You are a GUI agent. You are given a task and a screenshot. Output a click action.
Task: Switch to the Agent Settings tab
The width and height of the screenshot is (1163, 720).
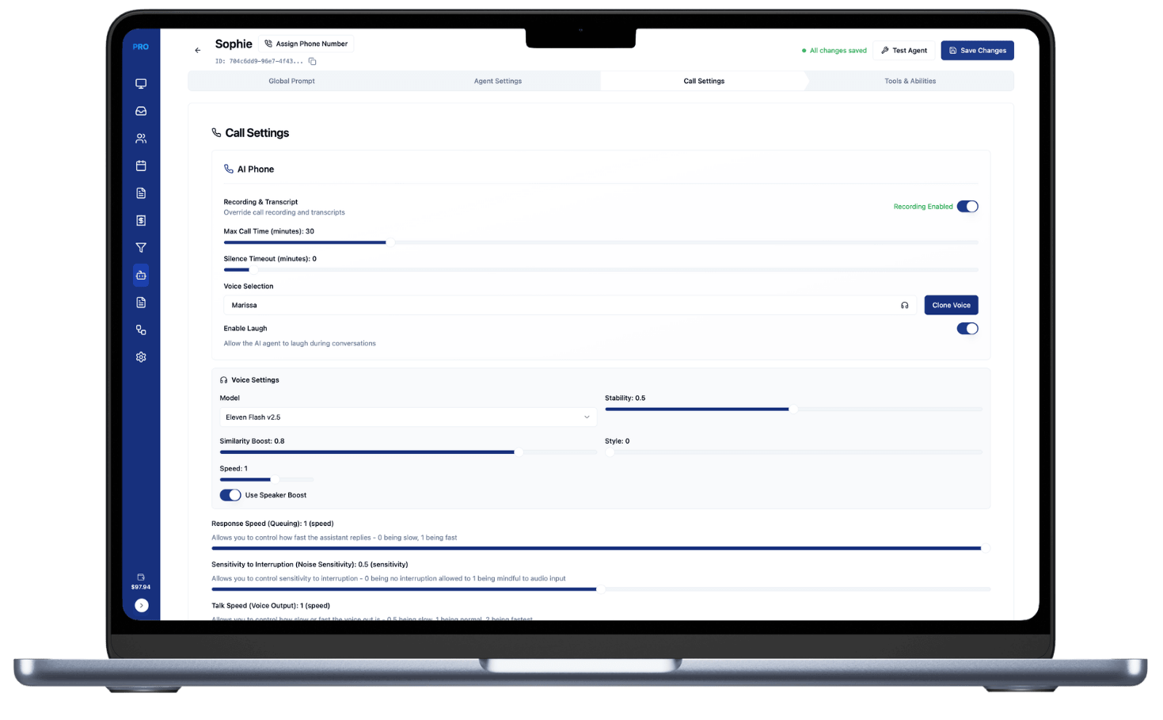[x=497, y=81]
